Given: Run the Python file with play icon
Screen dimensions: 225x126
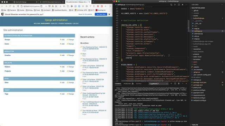Looking at the screenshot, I should tap(175, 5).
